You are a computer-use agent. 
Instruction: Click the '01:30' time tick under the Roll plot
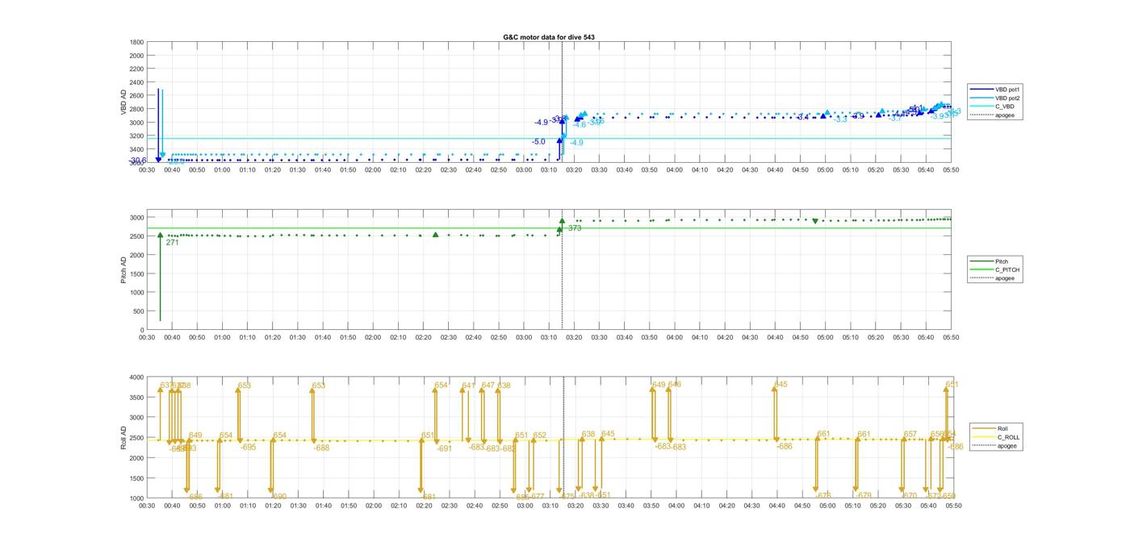(298, 506)
